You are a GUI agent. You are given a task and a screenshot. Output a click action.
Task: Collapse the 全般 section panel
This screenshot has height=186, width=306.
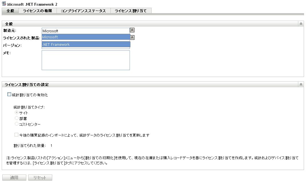(301, 24)
